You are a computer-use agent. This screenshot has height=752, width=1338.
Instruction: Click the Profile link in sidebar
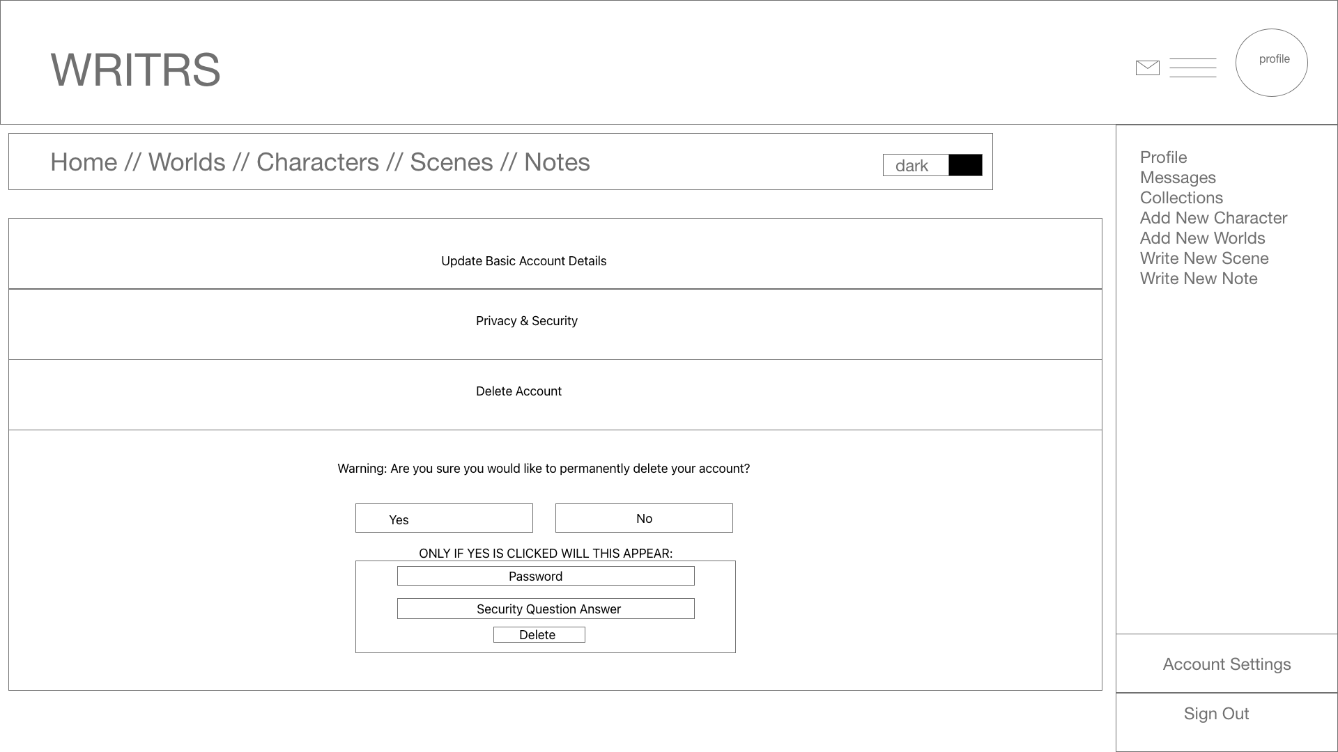[1162, 156]
